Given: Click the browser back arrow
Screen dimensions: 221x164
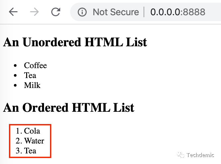Looking at the screenshot, I should click(13, 12).
